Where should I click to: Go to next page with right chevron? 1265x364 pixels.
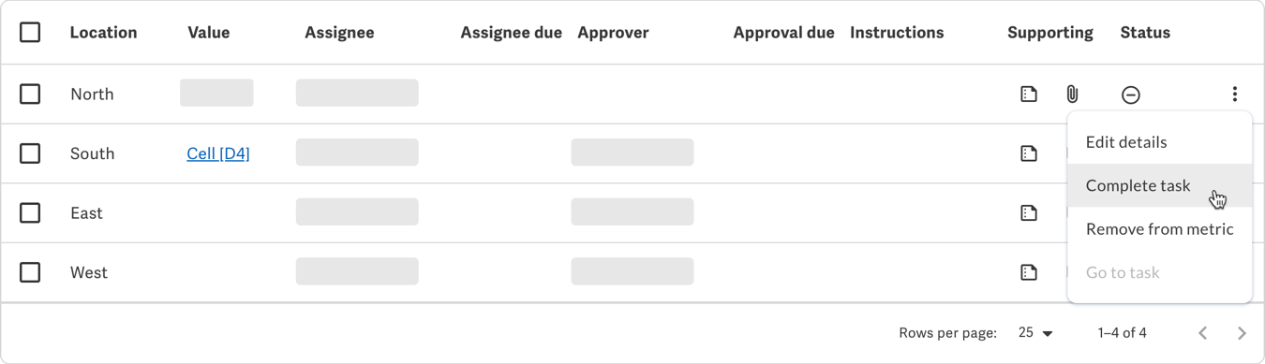[x=1242, y=333]
